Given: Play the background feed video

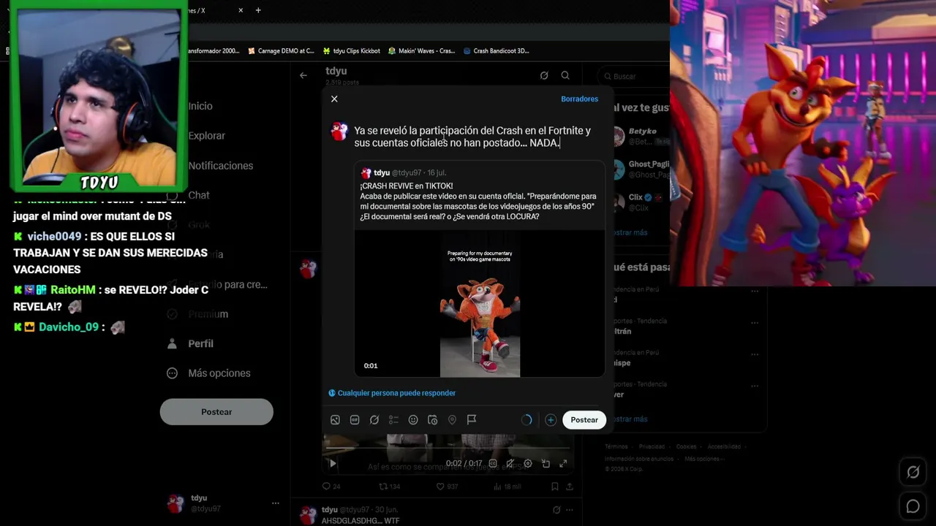Looking at the screenshot, I should coord(333,463).
